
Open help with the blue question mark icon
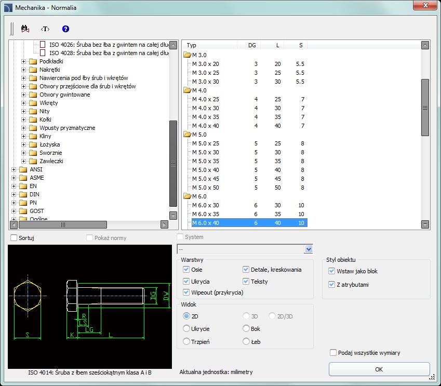click(65, 29)
